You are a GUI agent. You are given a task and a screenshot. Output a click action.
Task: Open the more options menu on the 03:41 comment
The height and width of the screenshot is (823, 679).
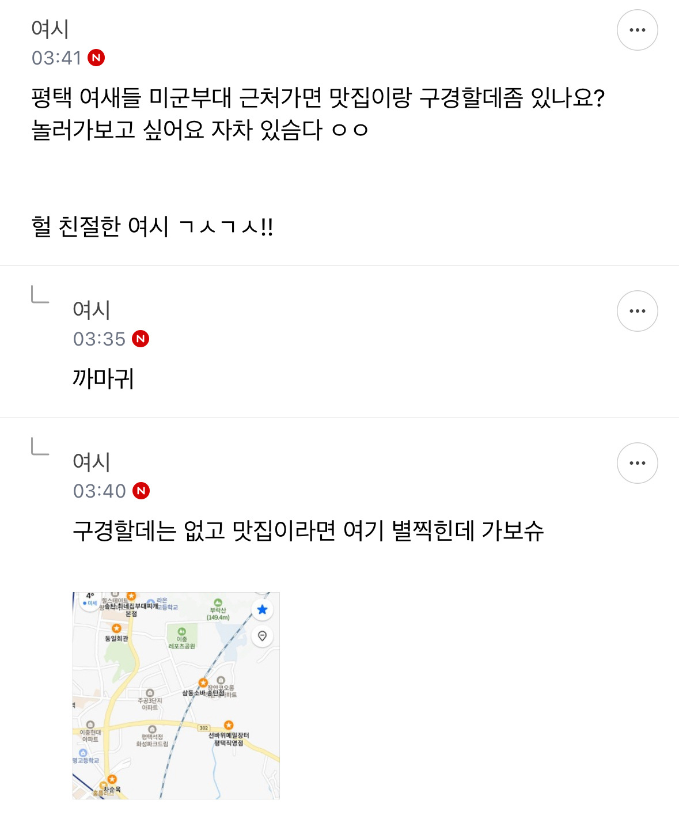(637, 30)
